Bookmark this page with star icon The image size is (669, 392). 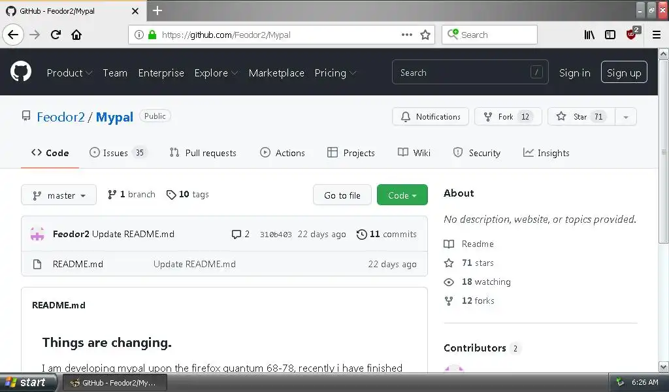click(425, 35)
